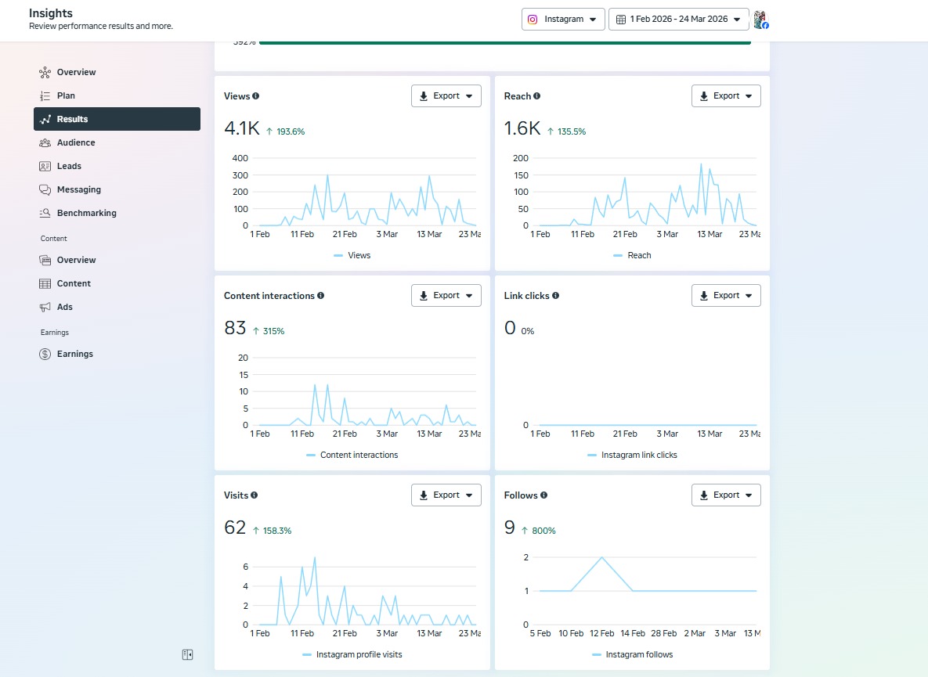928x677 pixels.
Task: Click the Messaging chat bubble icon
Action: pos(45,190)
